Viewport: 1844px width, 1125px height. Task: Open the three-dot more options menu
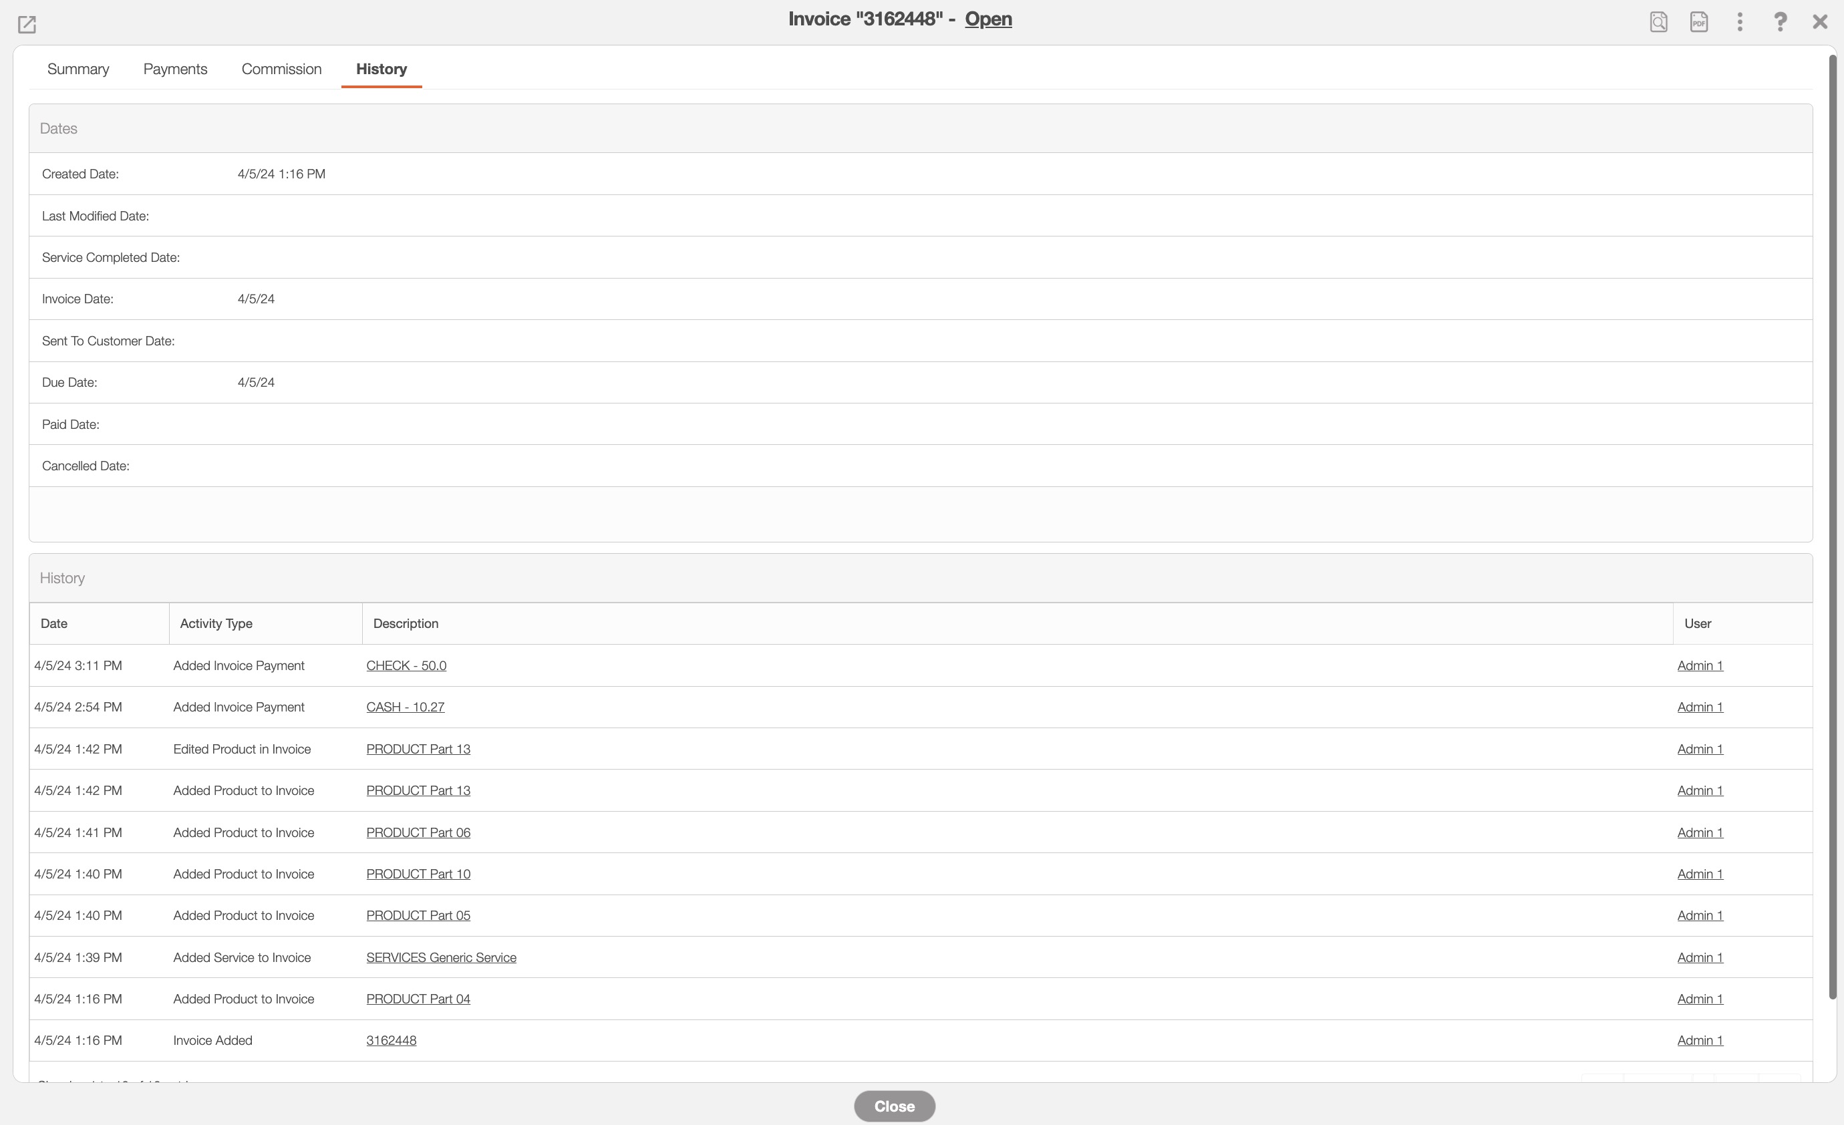[x=1740, y=21]
